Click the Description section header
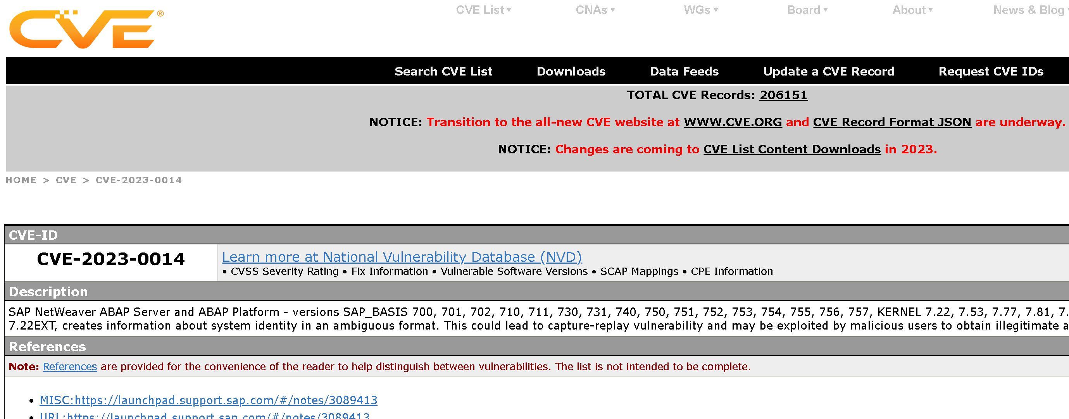 point(536,292)
